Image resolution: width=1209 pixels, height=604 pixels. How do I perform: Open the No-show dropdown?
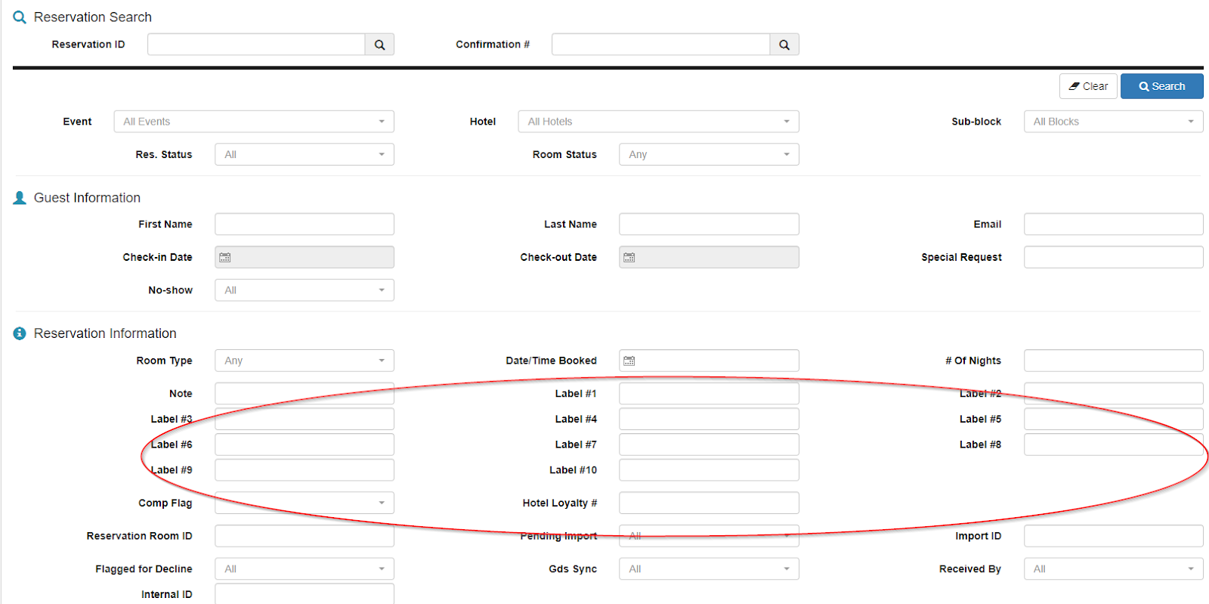pyautogui.click(x=305, y=290)
